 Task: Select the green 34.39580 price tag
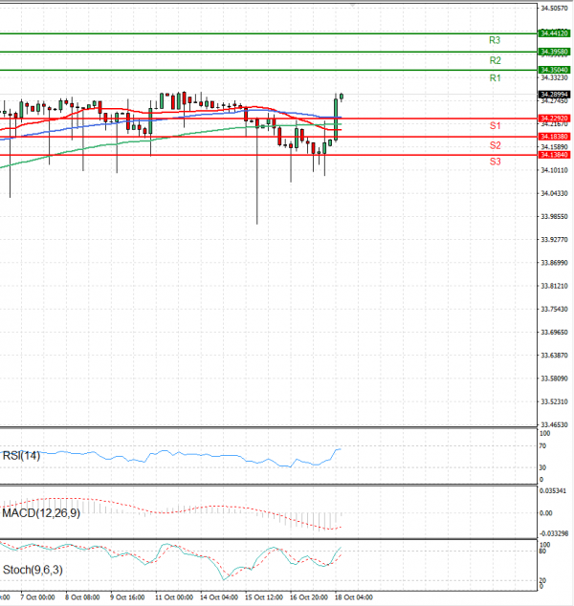click(x=554, y=52)
